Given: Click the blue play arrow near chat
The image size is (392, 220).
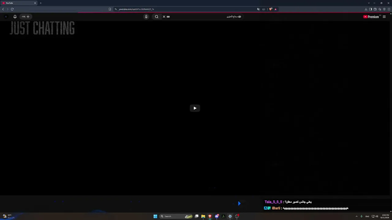Looking at the screenshot, I should pyautogui.click(x=239, y=204).
